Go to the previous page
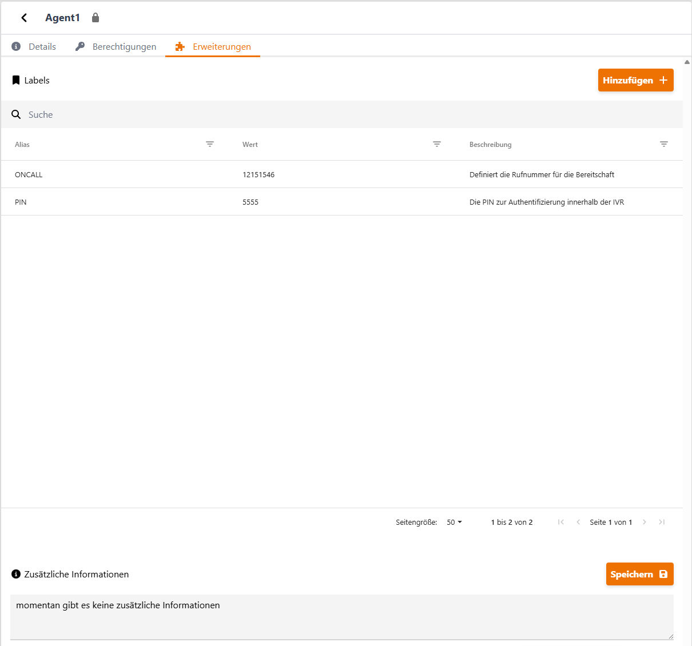 578,522
